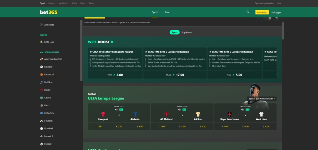318x150 pixels.
Task: Click the AS Rom jersey icon
Action: pyautogui.click(x=198, y=114)
